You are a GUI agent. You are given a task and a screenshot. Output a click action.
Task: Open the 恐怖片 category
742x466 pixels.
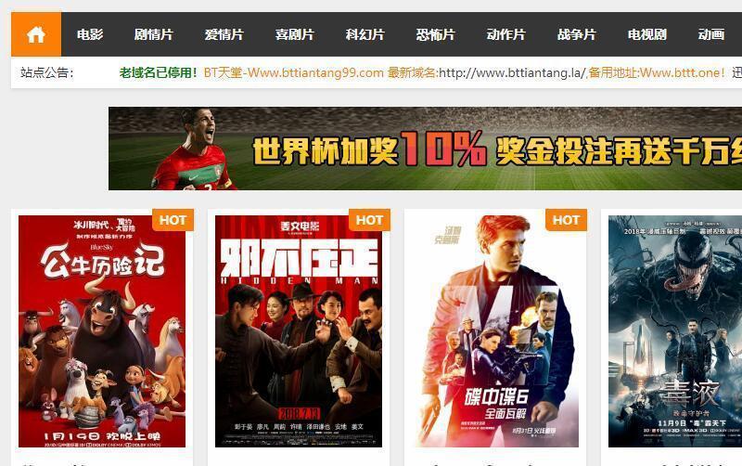436,34
